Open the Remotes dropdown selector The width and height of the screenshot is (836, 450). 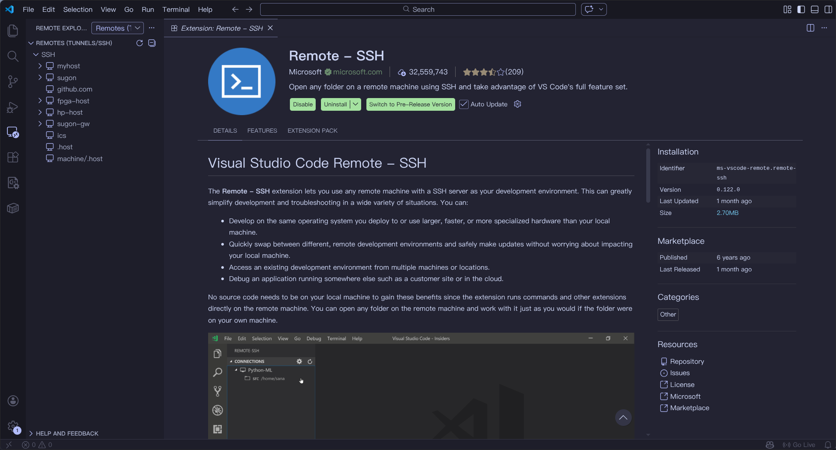(117, 28)
